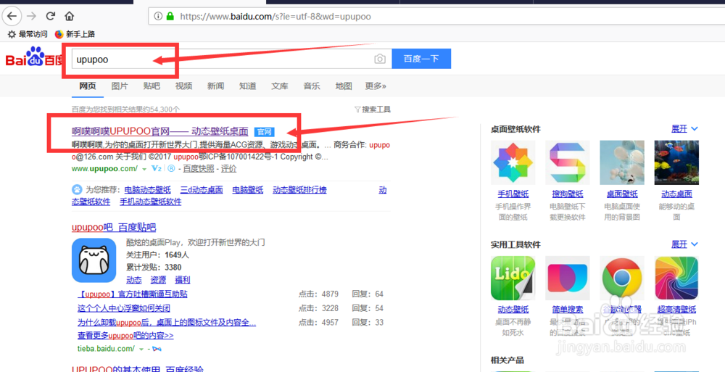The width and height of the screenshot is (725, 372).
Task: Open the tieba 资源 link
Action: (158, 280)
